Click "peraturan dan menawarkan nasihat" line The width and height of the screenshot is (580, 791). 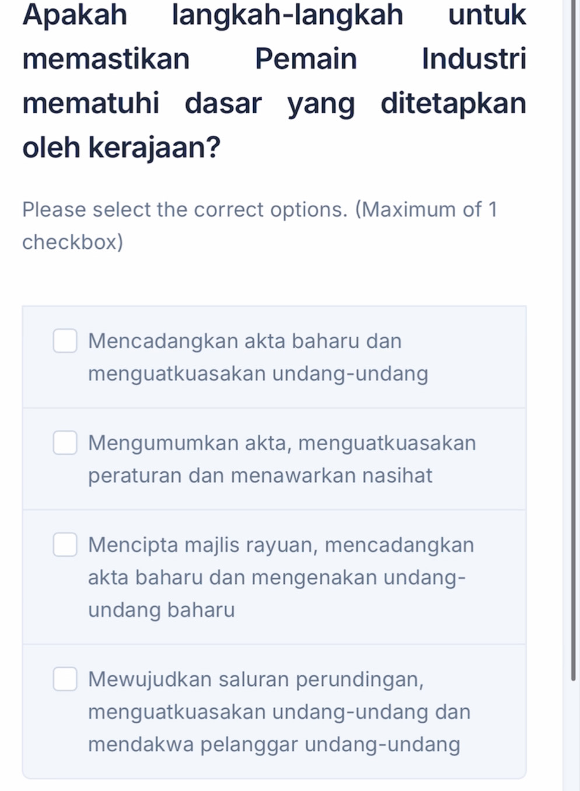point(260,476)
